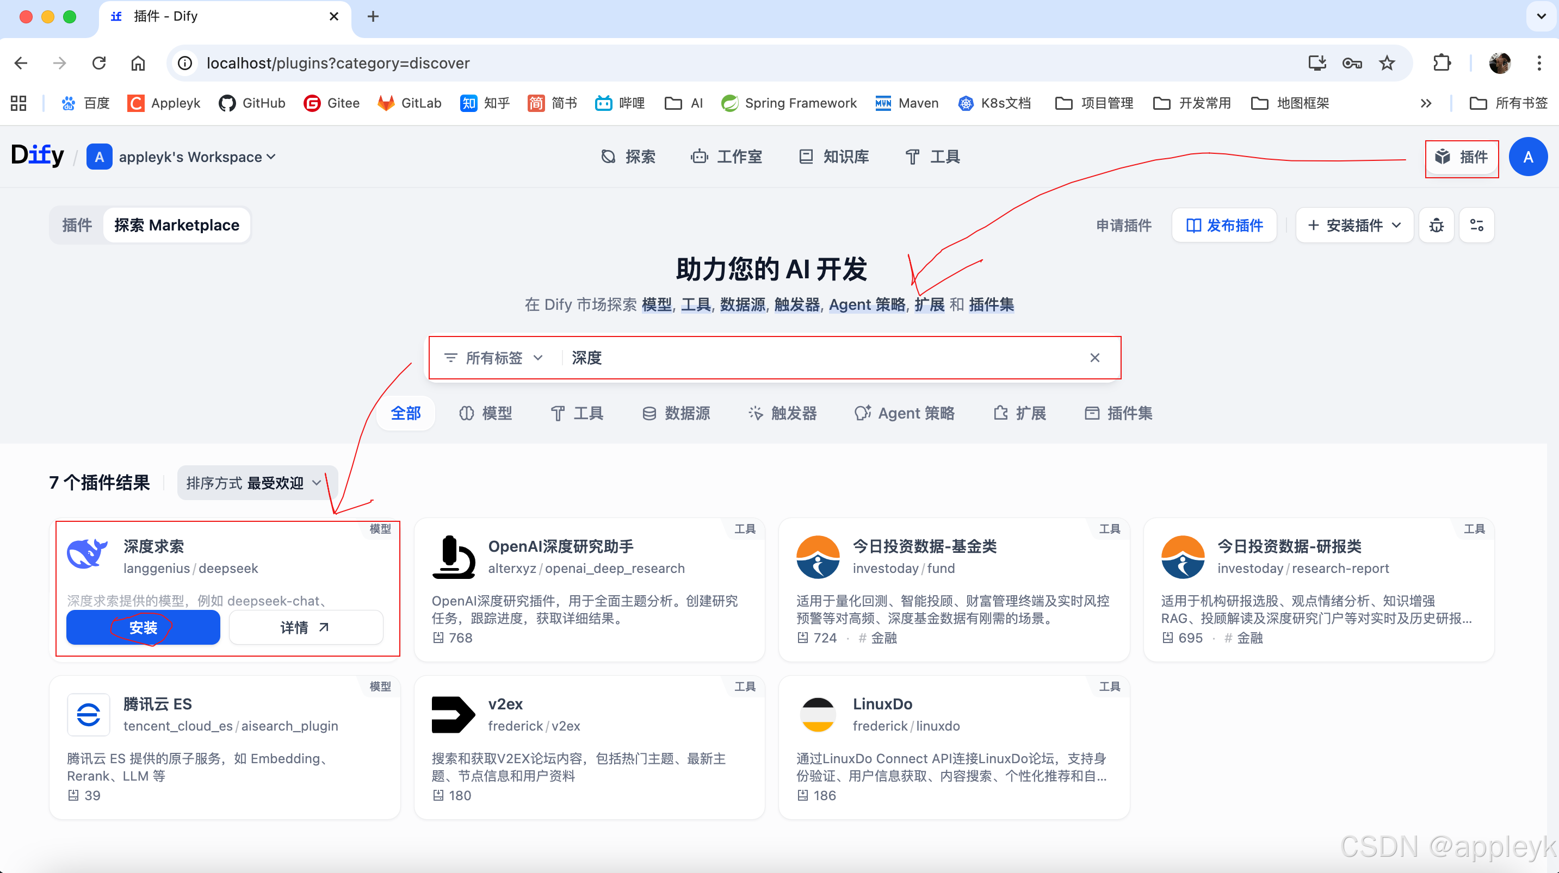Image resolution: width=1559 pixels, height=873 pixels.
Task: Open 工作室 in top navigation
Action: coord(726,157)
